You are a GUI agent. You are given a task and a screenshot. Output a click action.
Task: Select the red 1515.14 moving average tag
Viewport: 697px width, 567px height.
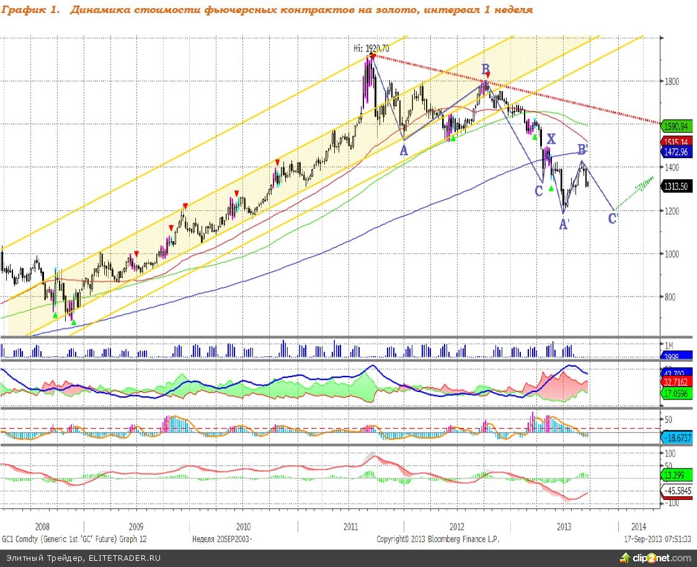point(675,141)
